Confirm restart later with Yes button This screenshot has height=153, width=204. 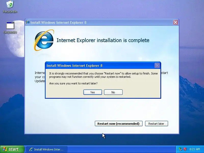click(93, 92)
